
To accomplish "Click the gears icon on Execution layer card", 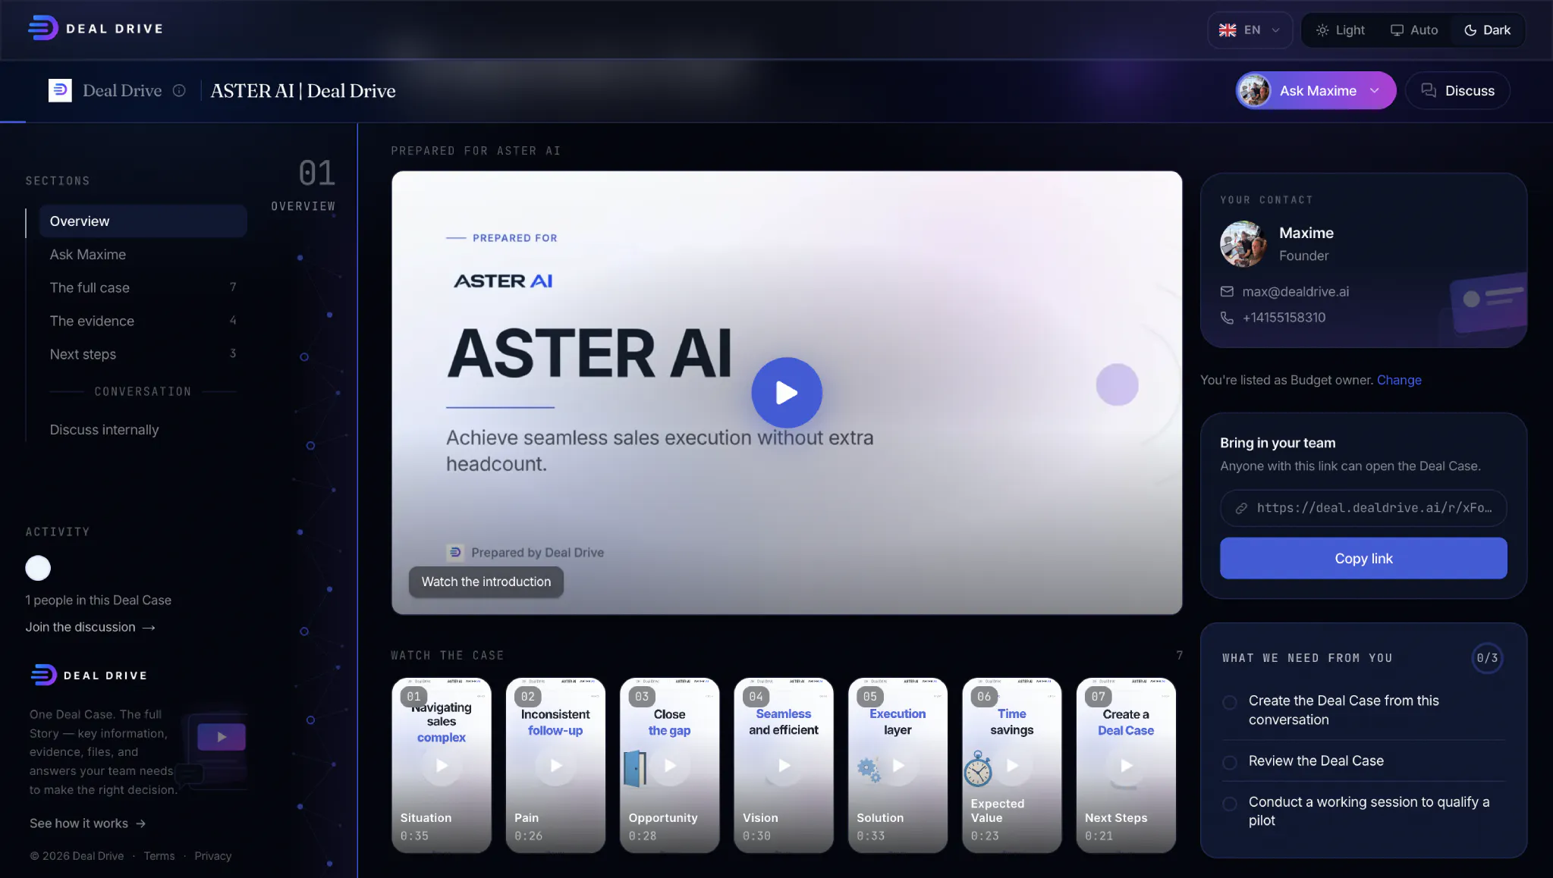I will pos(869,770).
